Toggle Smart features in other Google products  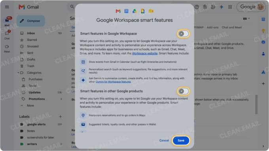point(183,91)
